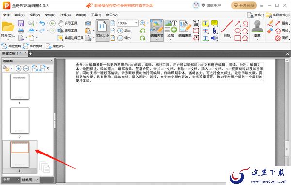The width and height of the screenshot is (291, 185).
Task: Open Properties (属性(P)...)
Action: click(56, 46)
